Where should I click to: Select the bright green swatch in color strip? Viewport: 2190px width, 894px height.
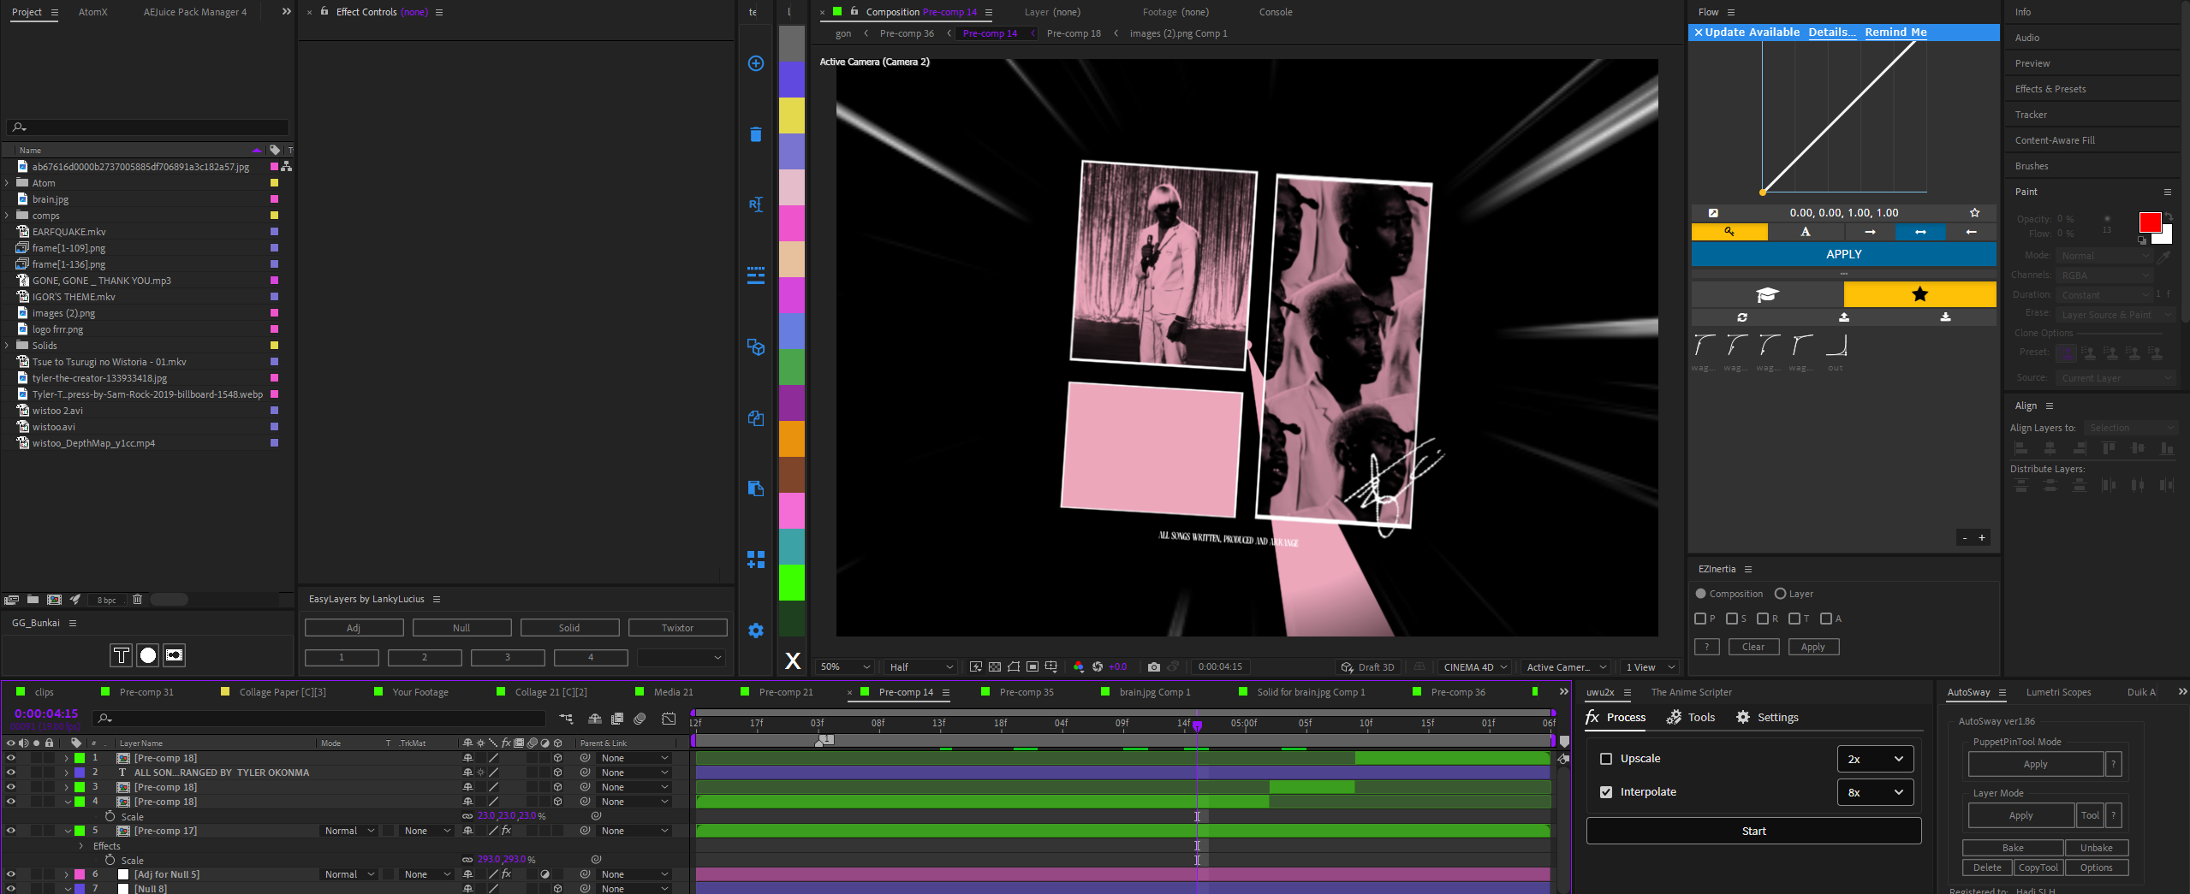(x=791, y=583)
